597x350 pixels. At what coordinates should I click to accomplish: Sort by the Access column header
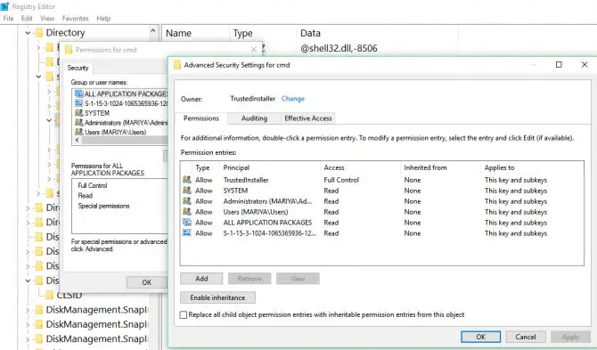click(361, 167)
